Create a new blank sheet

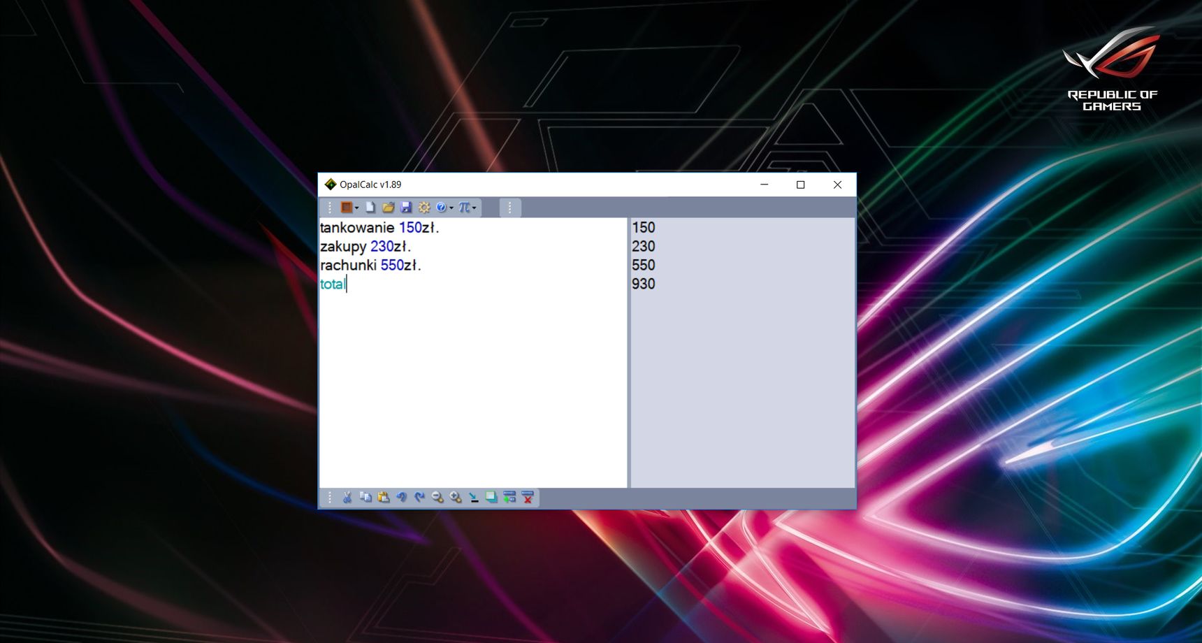[x=370, y=208]
